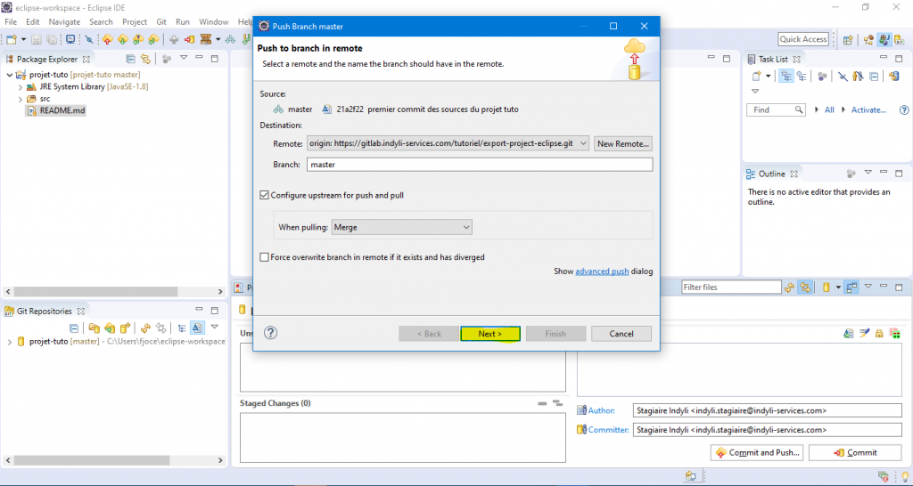
Task: Click the All working set link
Action: click(x=829, y=109)
